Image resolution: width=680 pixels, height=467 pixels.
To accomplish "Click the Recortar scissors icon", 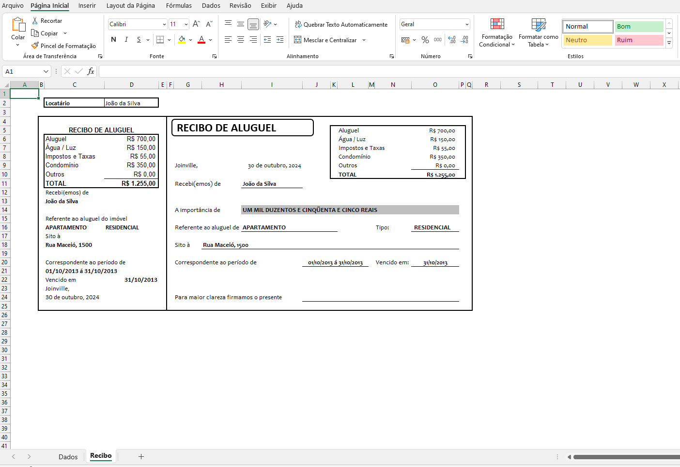I will 35,21.
